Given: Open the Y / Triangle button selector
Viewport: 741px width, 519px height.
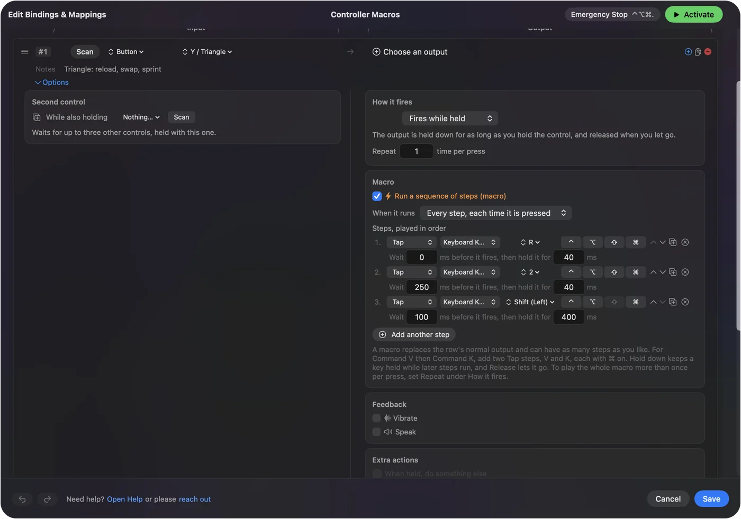Looking at the screenshot, I should pos(207,52).
